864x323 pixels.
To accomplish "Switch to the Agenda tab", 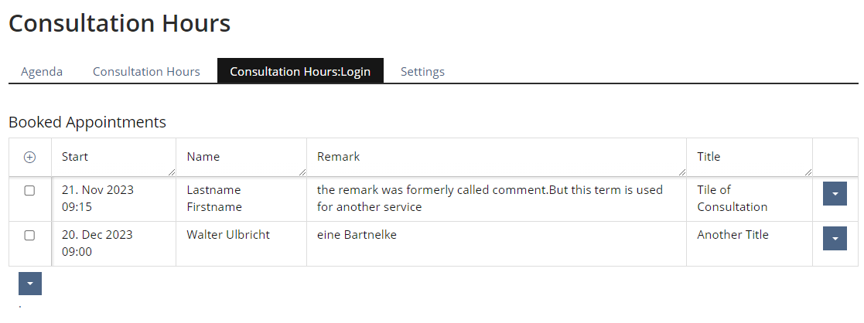I will coord(42,72).
